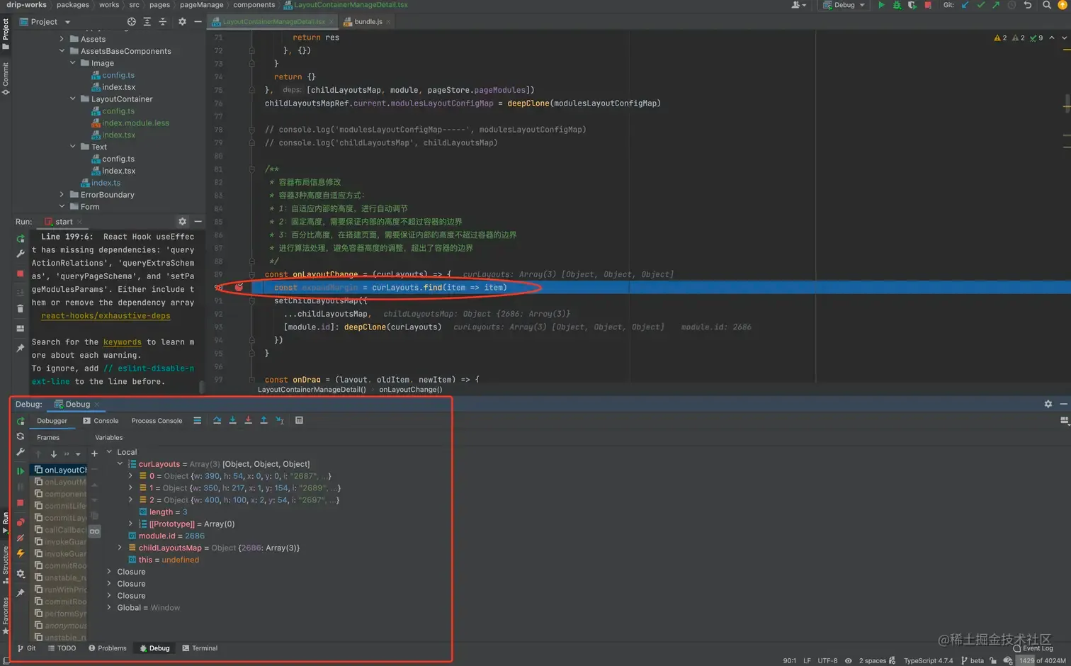
Task: Expand All icon in Project panel header
Action: 147,22
